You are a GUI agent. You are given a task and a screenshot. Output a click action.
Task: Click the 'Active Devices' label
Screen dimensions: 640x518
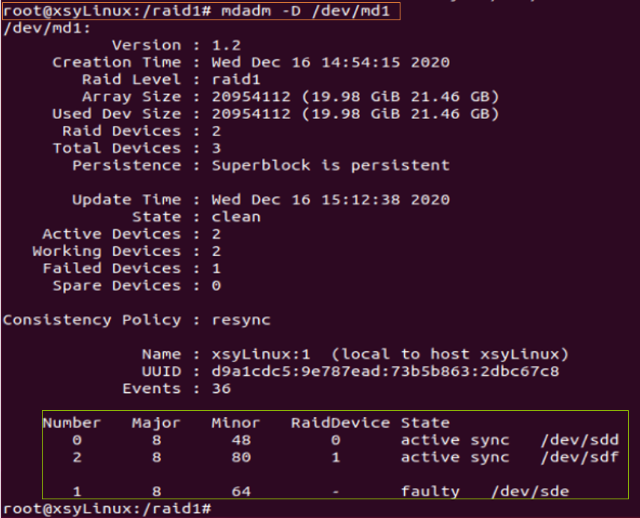[x=112, y=234]
